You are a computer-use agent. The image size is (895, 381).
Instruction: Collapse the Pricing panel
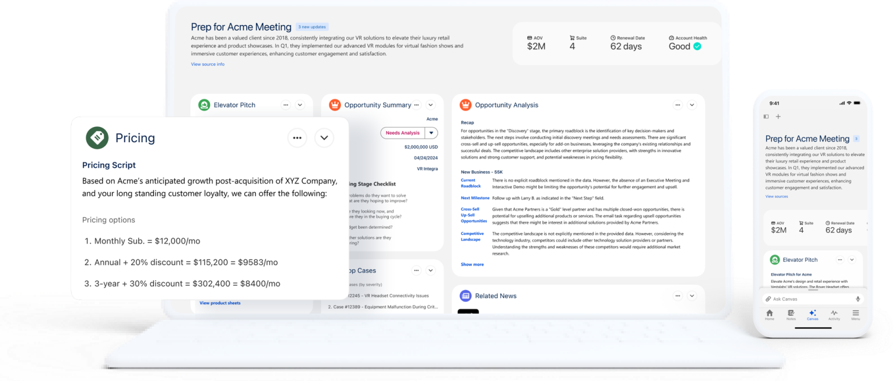coord(324,137)
